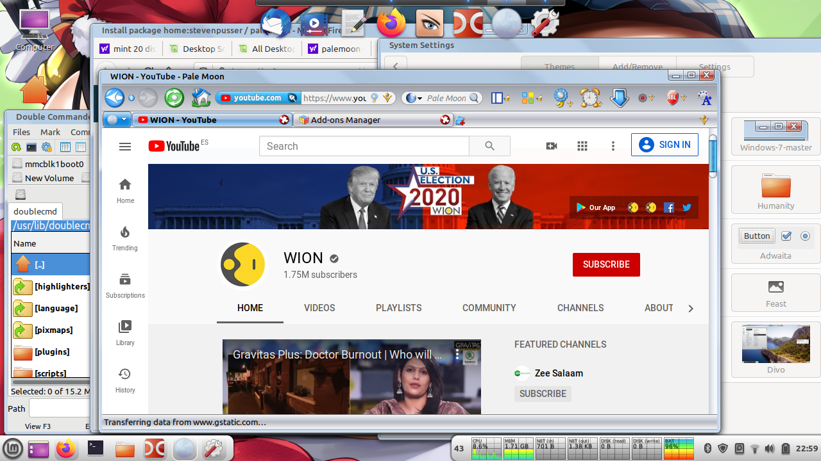Click the create video camera icon

tap(552, 146)
